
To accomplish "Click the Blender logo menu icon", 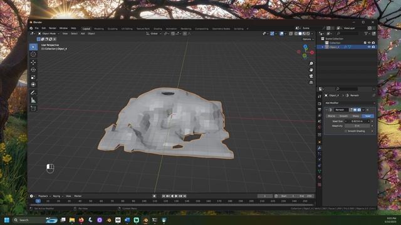I will coord(31,28).
